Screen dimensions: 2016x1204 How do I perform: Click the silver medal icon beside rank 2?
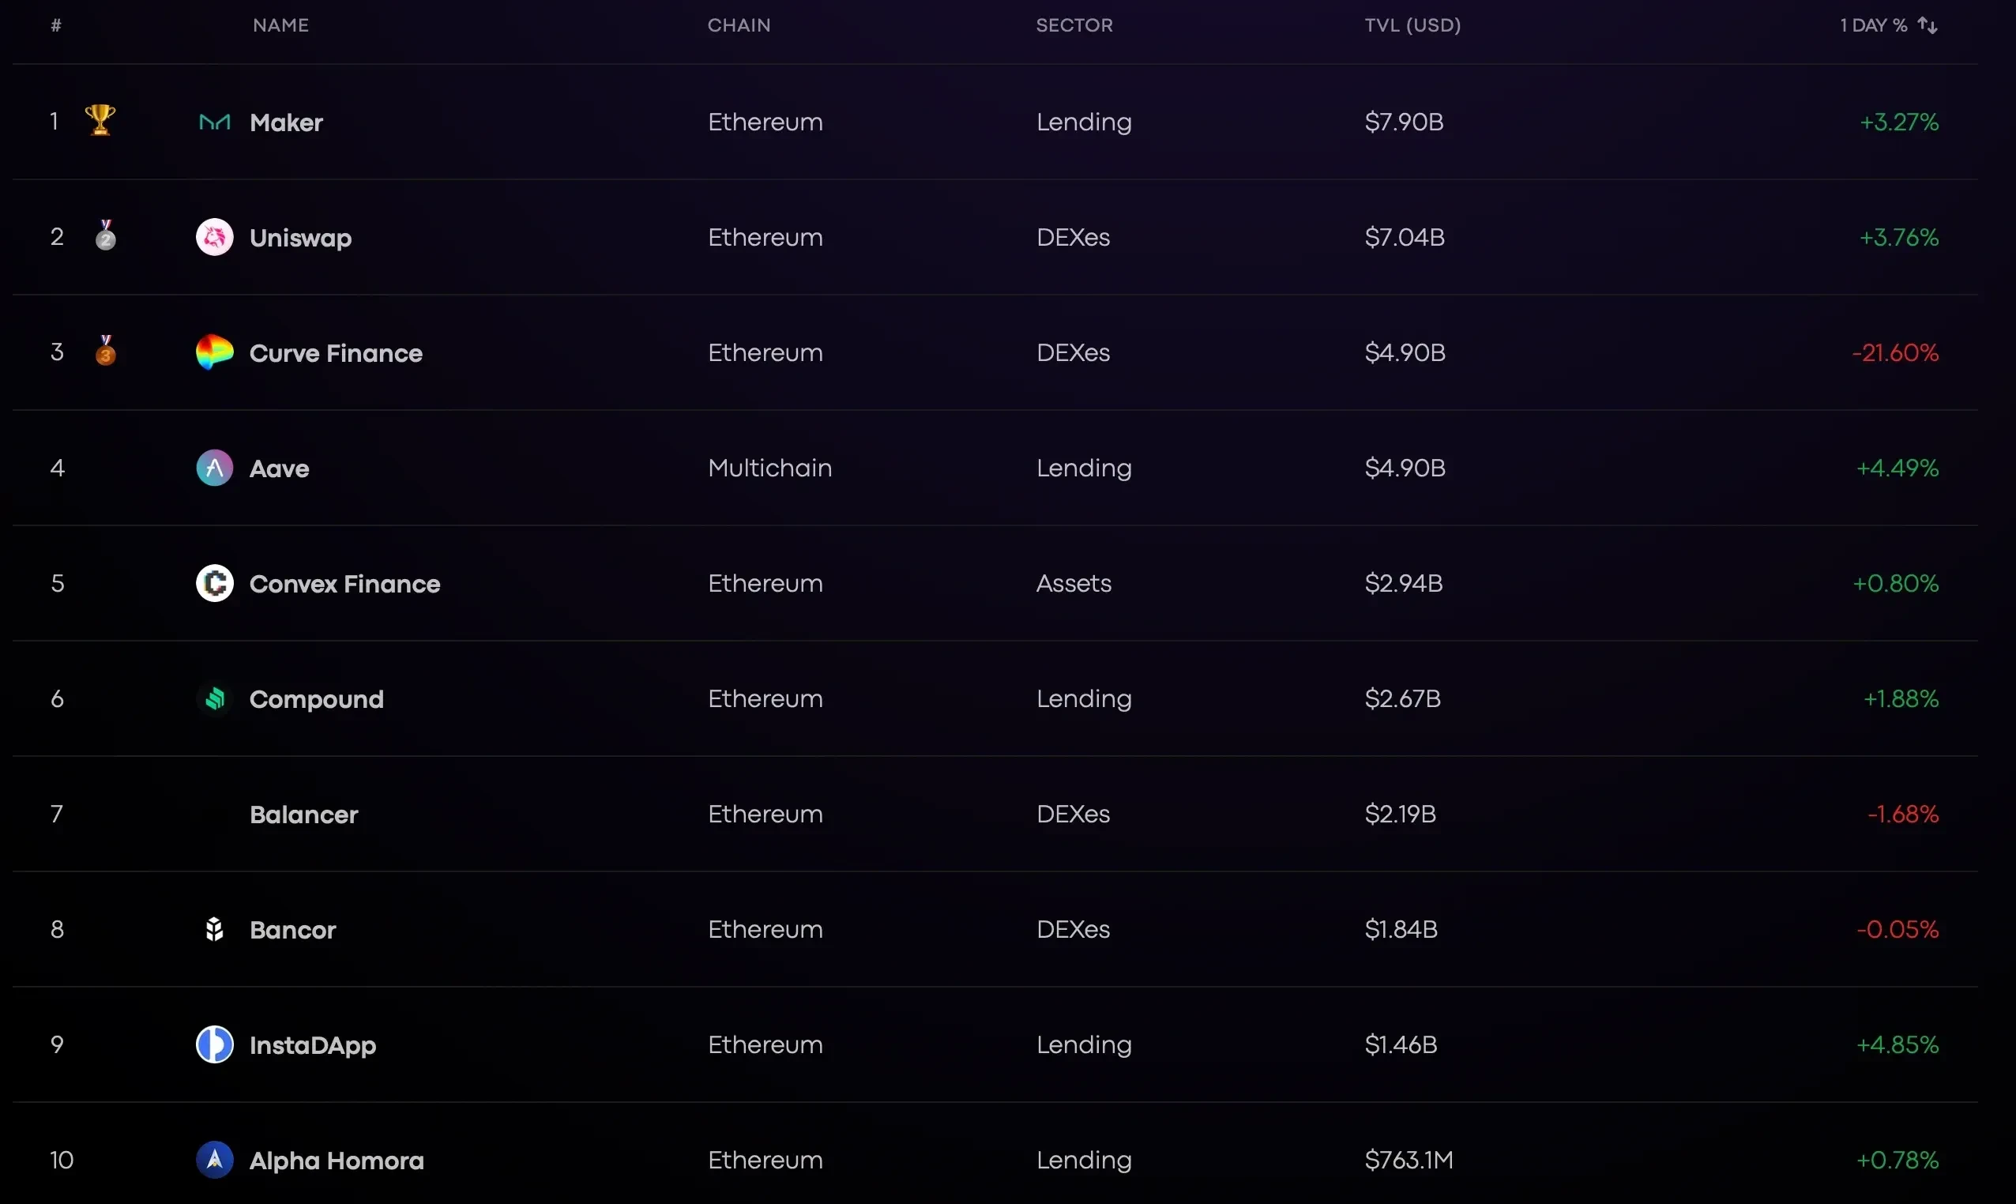click(x=106, y=235)
